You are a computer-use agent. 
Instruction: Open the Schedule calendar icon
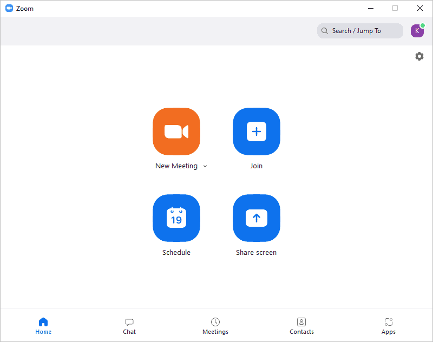tap(176, 218)
